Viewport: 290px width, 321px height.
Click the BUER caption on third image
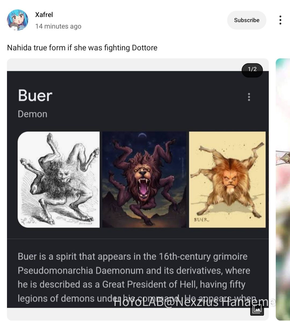coord(201,220)
